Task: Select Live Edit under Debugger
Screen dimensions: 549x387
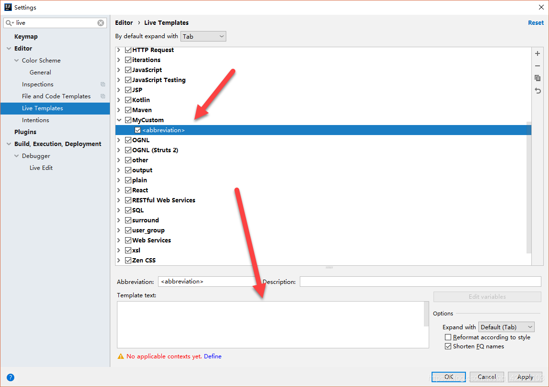Action: pyautogui.click(x=41, y=168)
